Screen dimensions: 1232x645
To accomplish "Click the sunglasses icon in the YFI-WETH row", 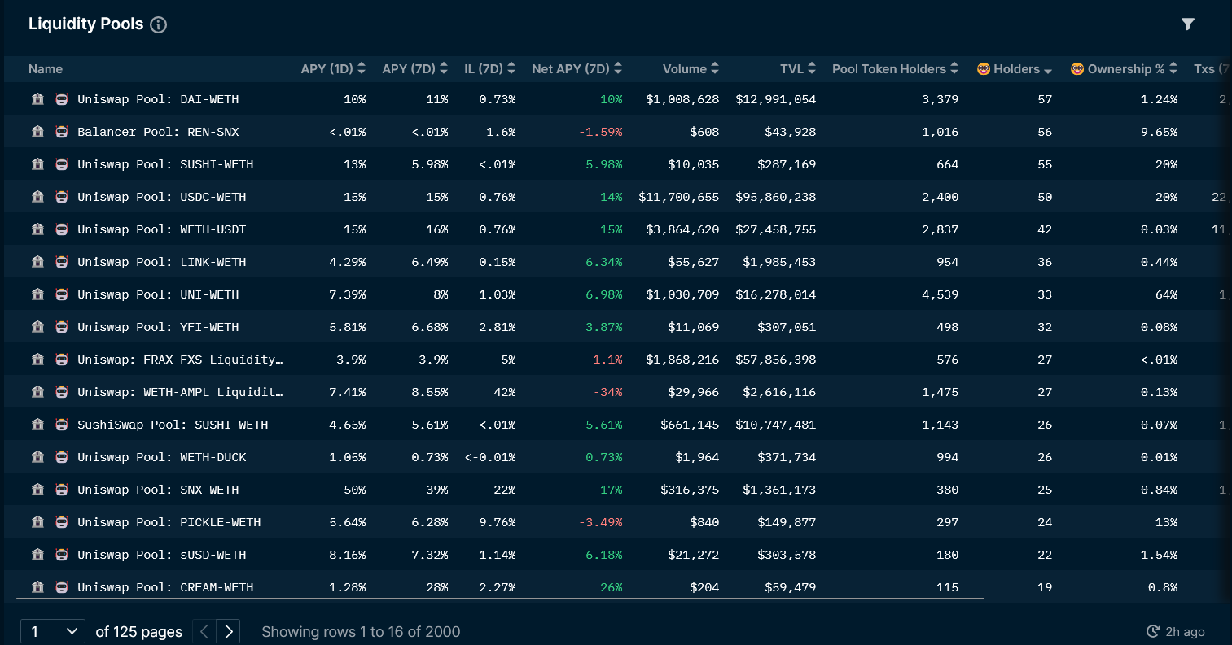I will pyautogui.click(x=62, y=327).
